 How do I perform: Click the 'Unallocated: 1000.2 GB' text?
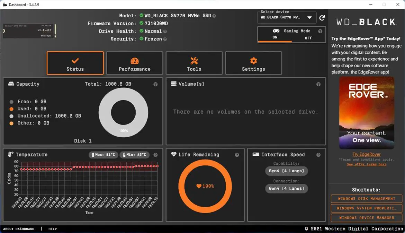coord(49,116)
